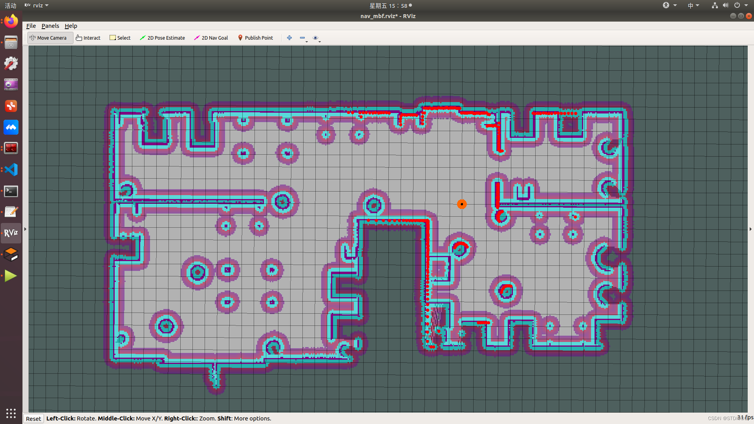Click the orange robot marker on map

pos(462,204)
